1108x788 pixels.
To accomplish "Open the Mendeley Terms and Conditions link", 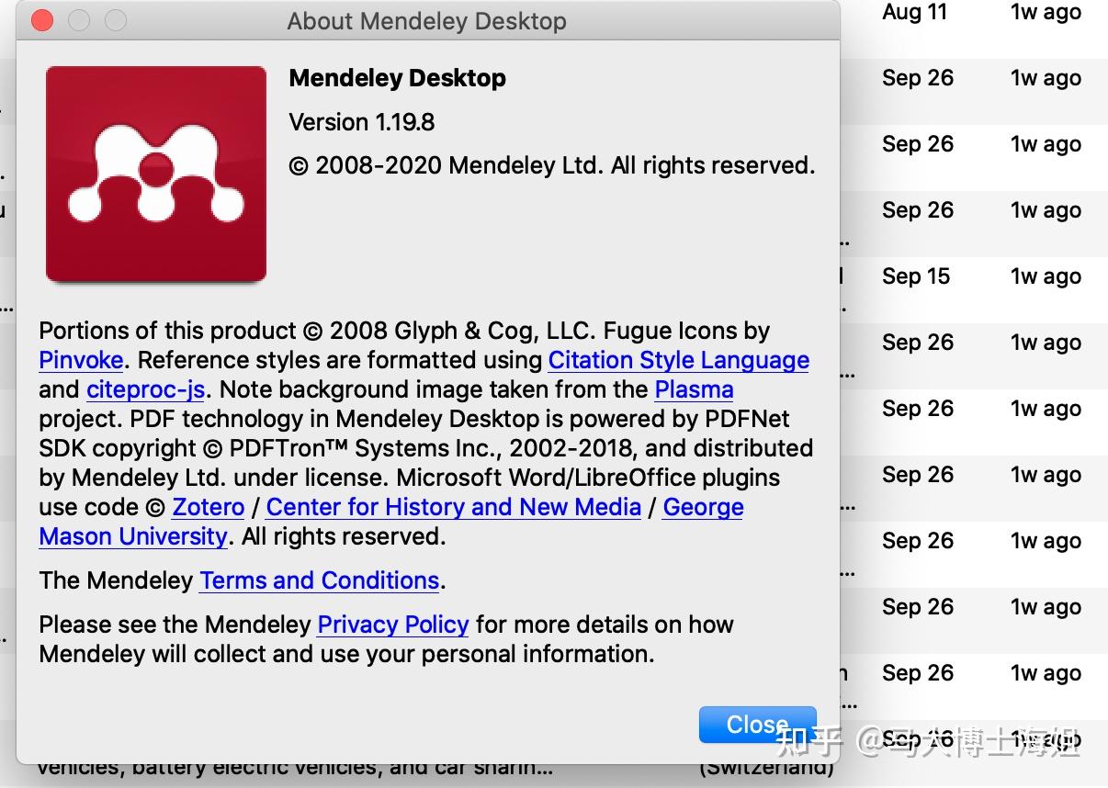I will point(319,580).
